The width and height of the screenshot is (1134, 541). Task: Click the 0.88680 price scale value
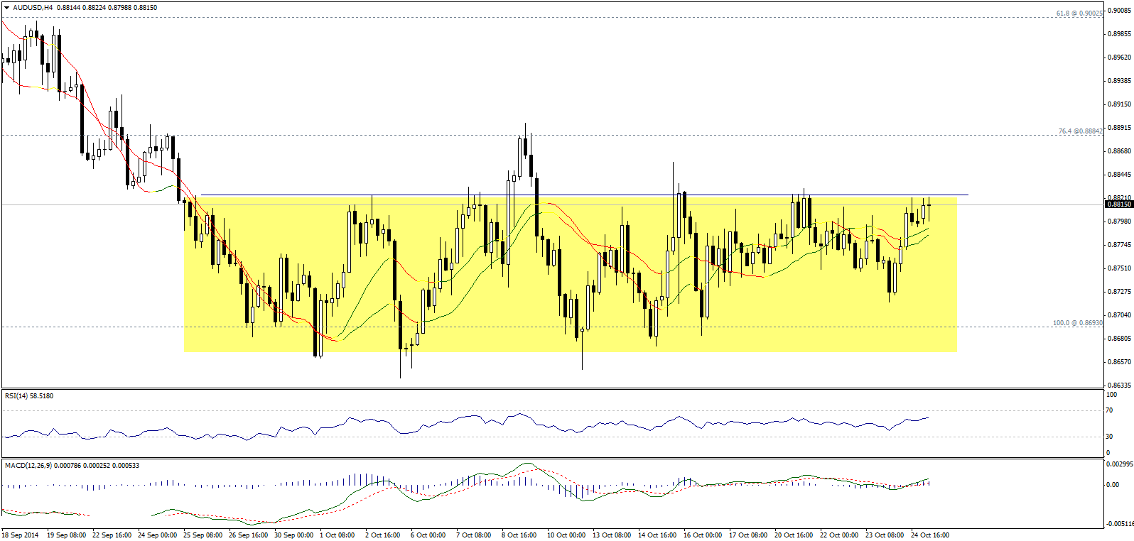tap(1119, 151)
